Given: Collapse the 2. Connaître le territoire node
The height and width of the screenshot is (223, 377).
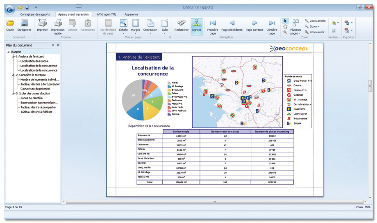Looking at the screenshot, I should (14, 75).
